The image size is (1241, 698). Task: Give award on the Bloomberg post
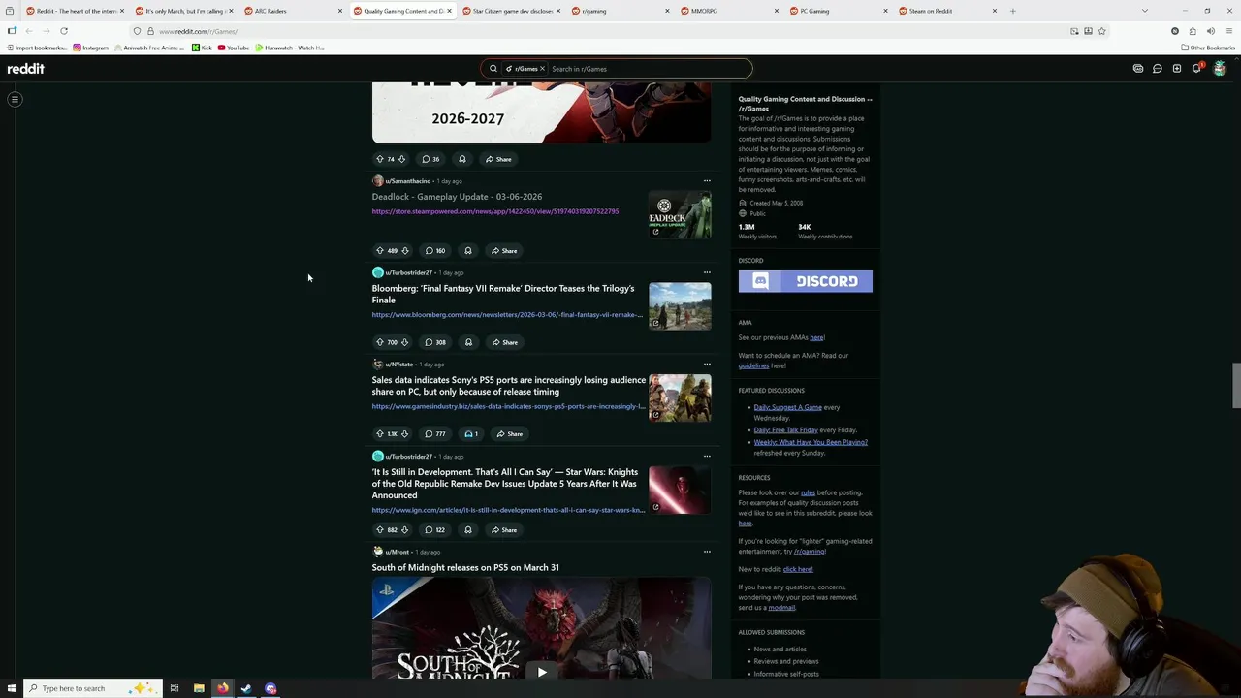[x=468, y=342]
